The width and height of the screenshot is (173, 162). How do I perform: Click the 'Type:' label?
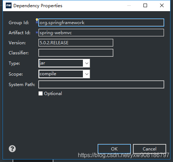pos(14,63)
